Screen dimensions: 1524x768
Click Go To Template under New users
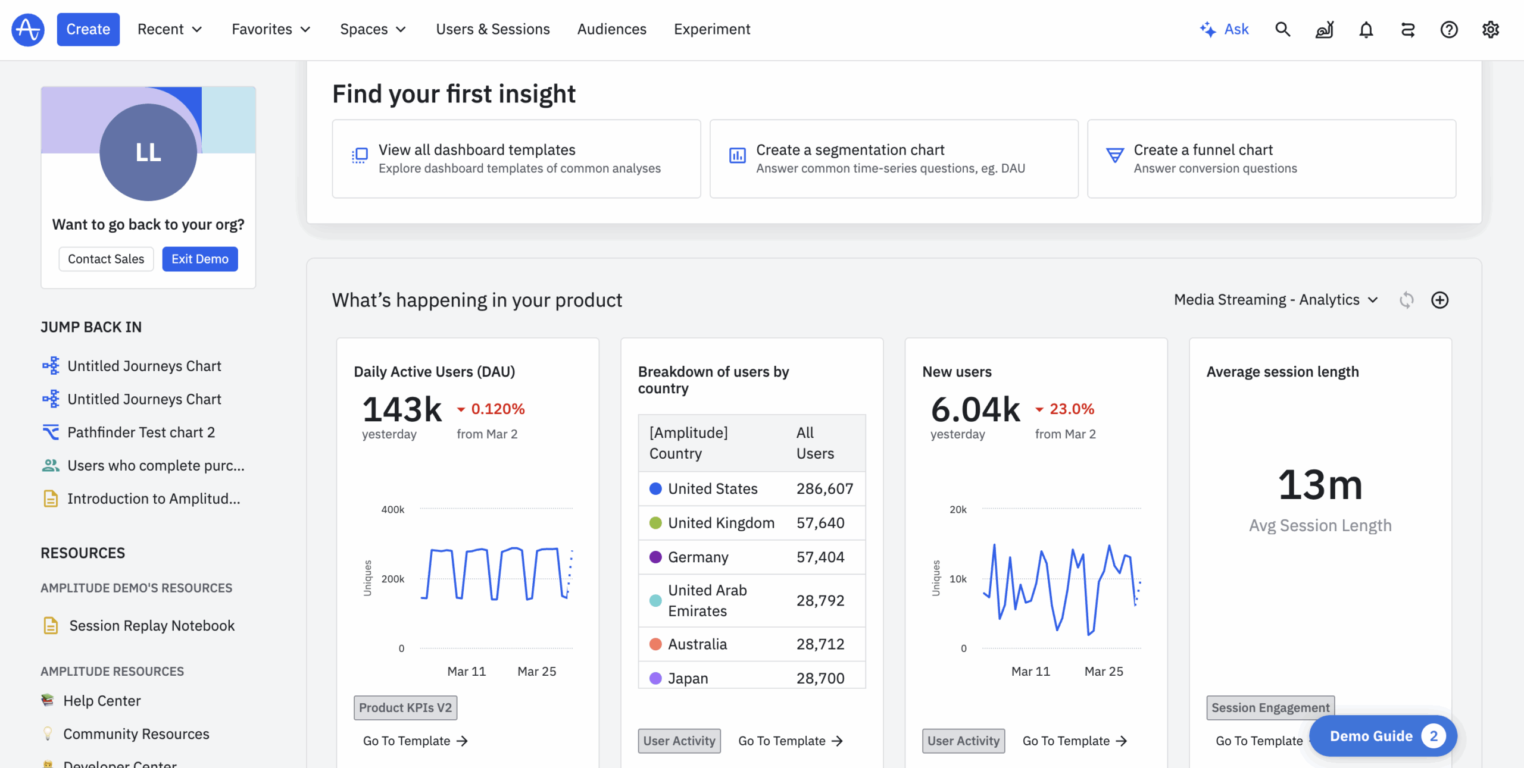[x=1075, y=741]
